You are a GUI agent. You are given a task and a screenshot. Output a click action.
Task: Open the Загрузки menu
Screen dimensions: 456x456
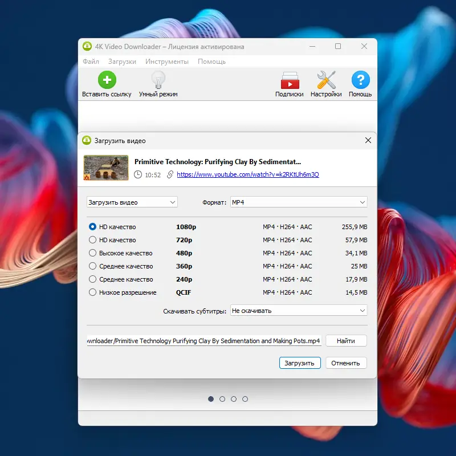point(122,62)
